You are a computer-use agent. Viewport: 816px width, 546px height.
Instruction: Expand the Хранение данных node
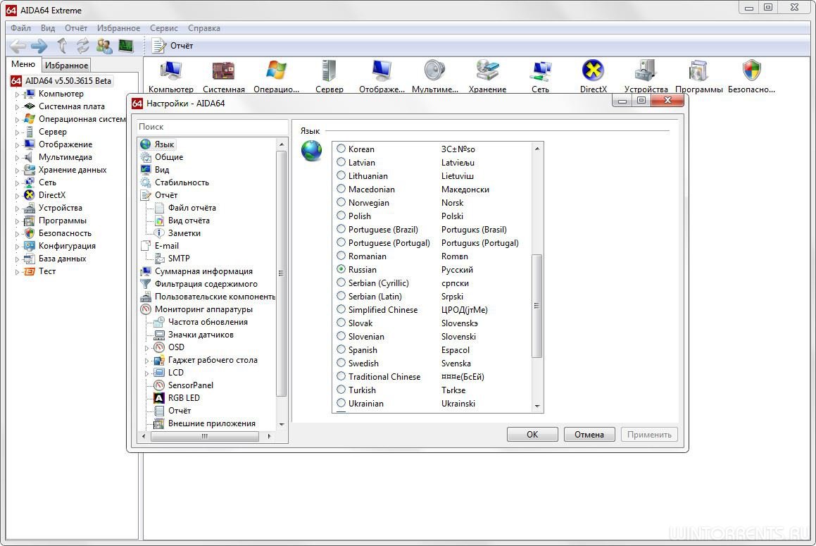tap(17, 170)
